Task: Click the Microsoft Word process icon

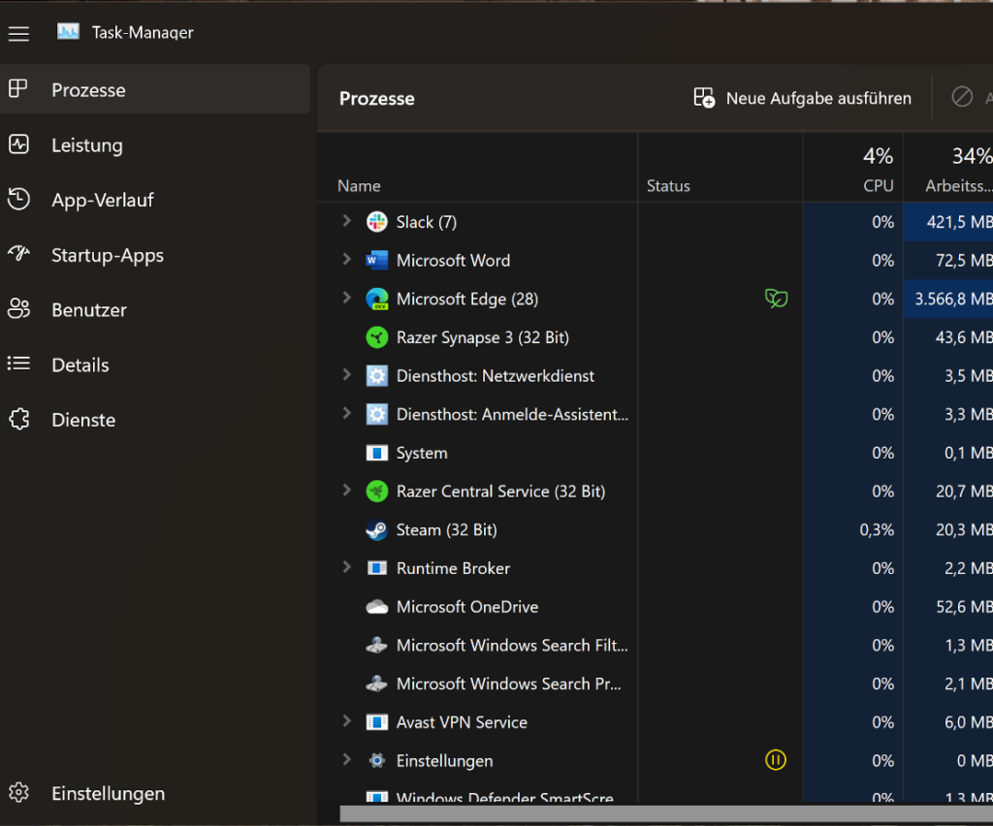Action: 377,260
